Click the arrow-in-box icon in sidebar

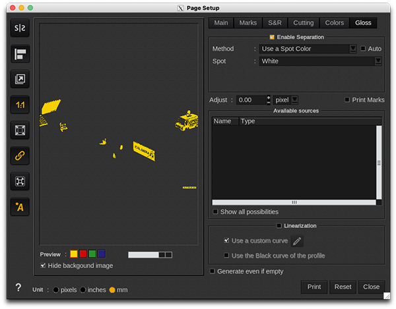[x=20, y=80]
